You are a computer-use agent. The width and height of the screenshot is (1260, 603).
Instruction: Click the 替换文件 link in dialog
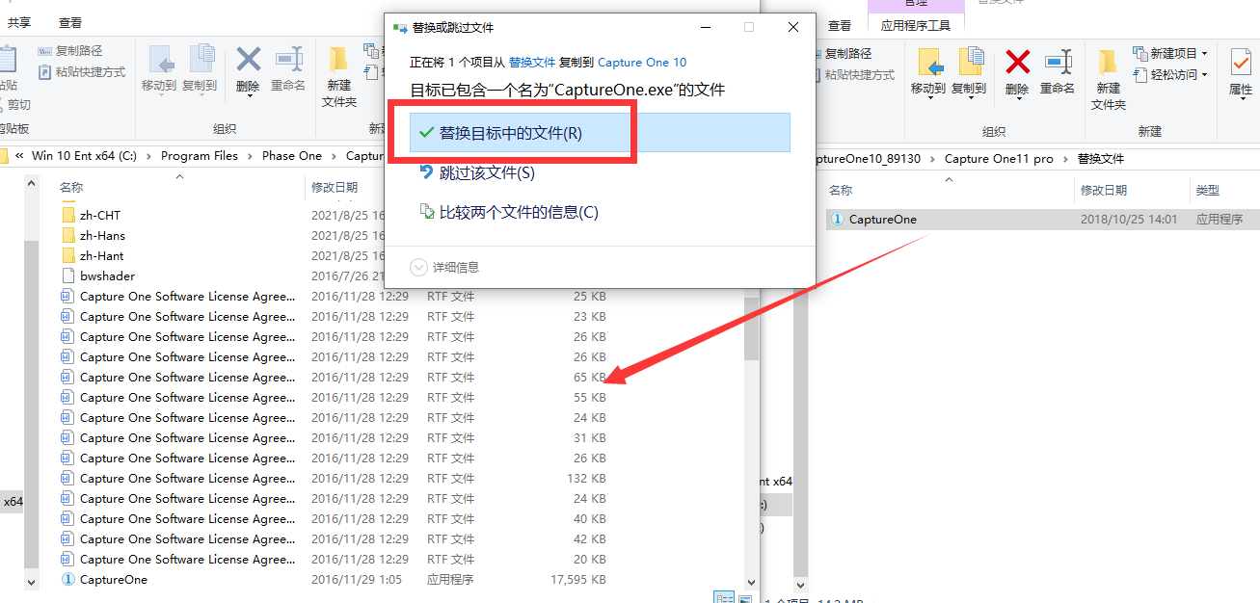pyautogui.click(x=532, y=62)
